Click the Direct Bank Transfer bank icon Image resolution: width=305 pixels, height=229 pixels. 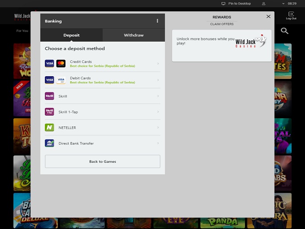coord(49,143)
